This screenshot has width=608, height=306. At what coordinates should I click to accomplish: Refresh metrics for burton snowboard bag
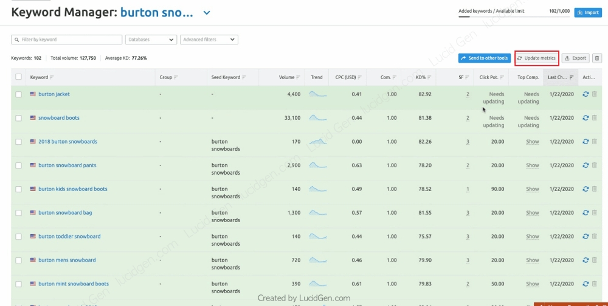pos(586,213)
